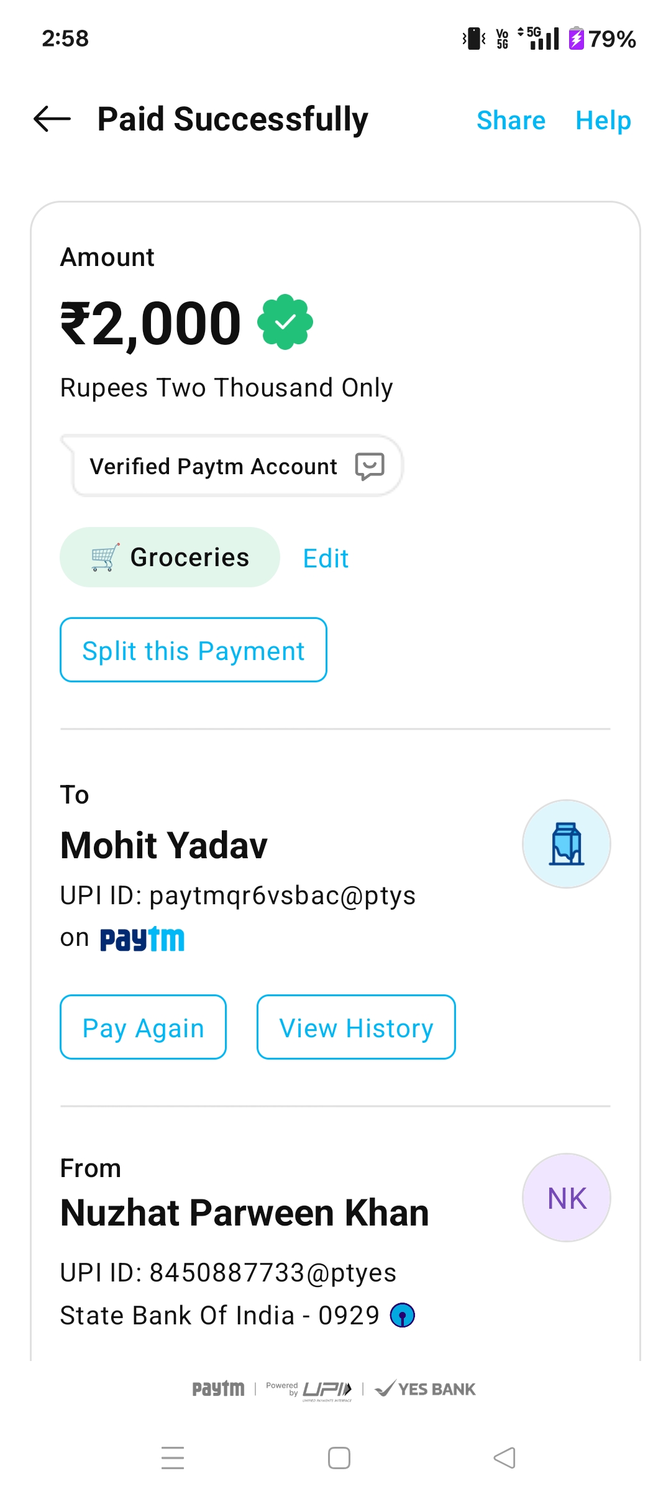The width and height of the screenshot is (671, 1499).
Task: Tap the NK initials avatar
Action: click(567, 1198)
